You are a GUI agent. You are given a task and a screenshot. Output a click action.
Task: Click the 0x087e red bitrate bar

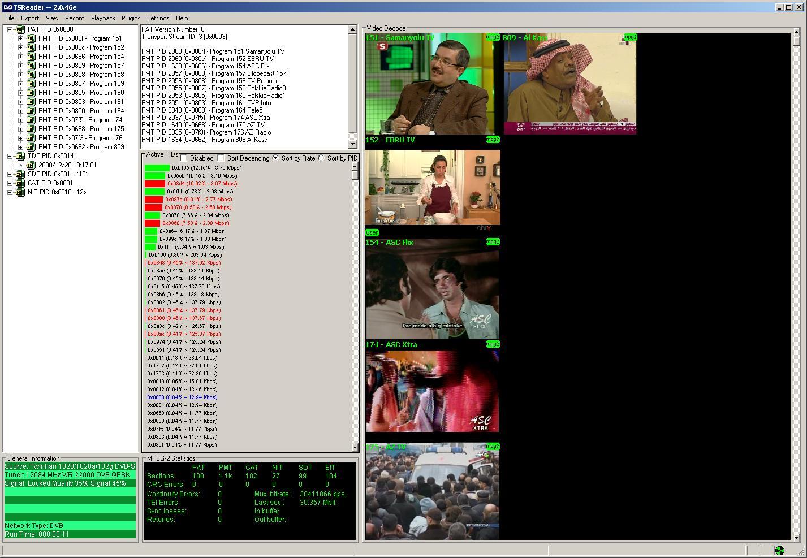(154, 200)
